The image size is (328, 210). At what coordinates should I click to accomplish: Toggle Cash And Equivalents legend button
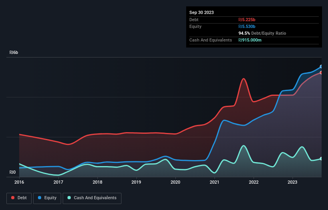click(x=92, y=198)
